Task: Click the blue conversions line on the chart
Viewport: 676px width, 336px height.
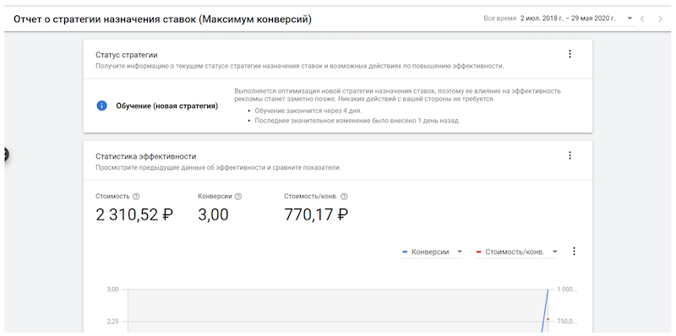Action: tap(545, 310)
